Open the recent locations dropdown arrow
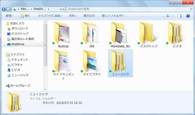 point(11,9)
